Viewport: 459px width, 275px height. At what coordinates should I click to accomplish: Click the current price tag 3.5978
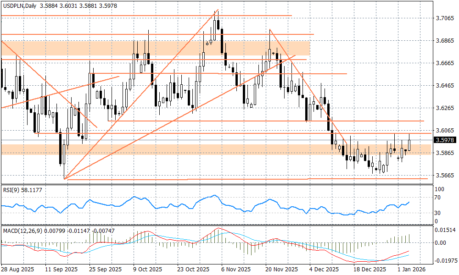(x=445, y=140)
